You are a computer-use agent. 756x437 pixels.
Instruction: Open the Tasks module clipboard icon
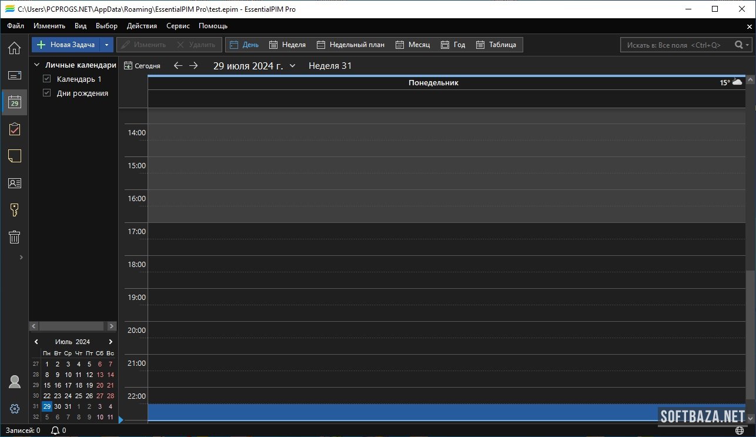point(14,129)
